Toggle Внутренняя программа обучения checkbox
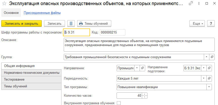 (119, 103)
